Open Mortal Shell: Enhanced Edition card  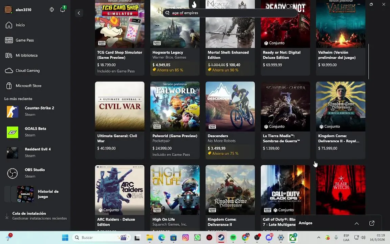(x=230, y=37)
